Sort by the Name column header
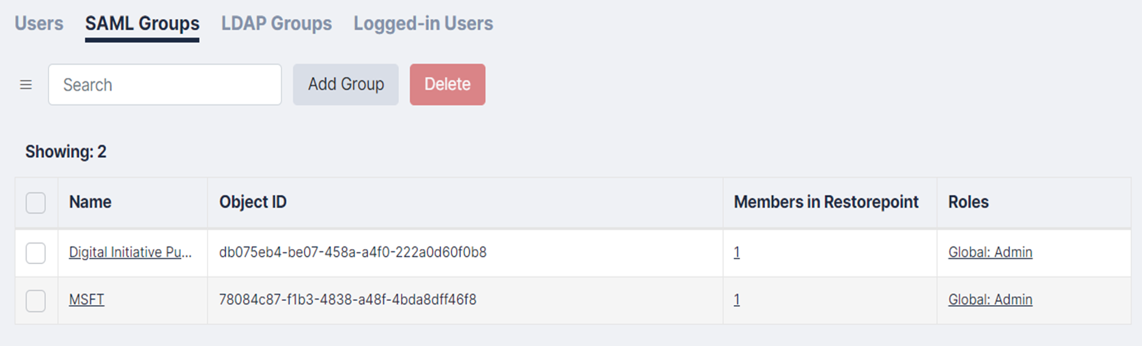1142x346 pixels. [90, 202]
